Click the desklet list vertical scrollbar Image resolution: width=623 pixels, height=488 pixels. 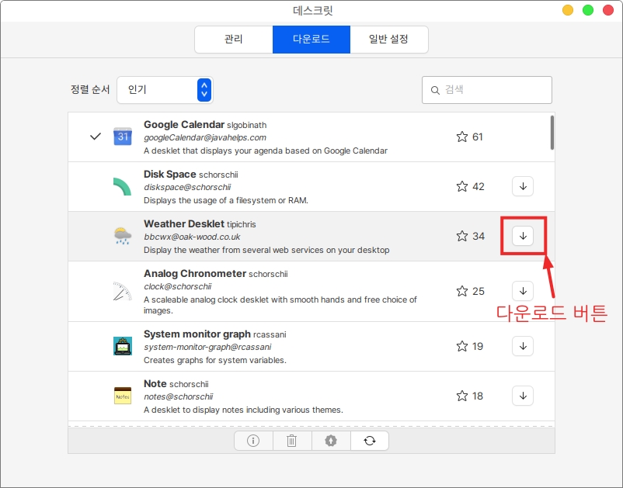(552, 133)
